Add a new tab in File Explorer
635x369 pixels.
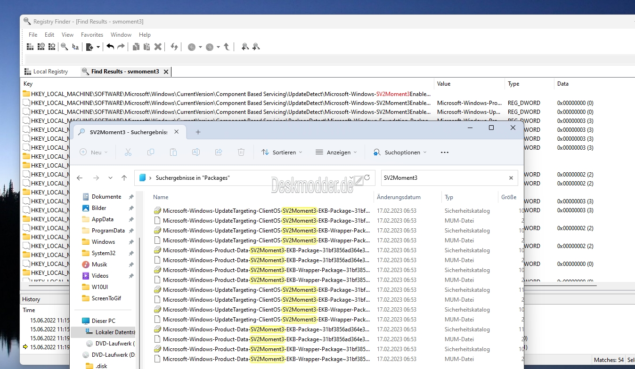(x=198, y=132)
